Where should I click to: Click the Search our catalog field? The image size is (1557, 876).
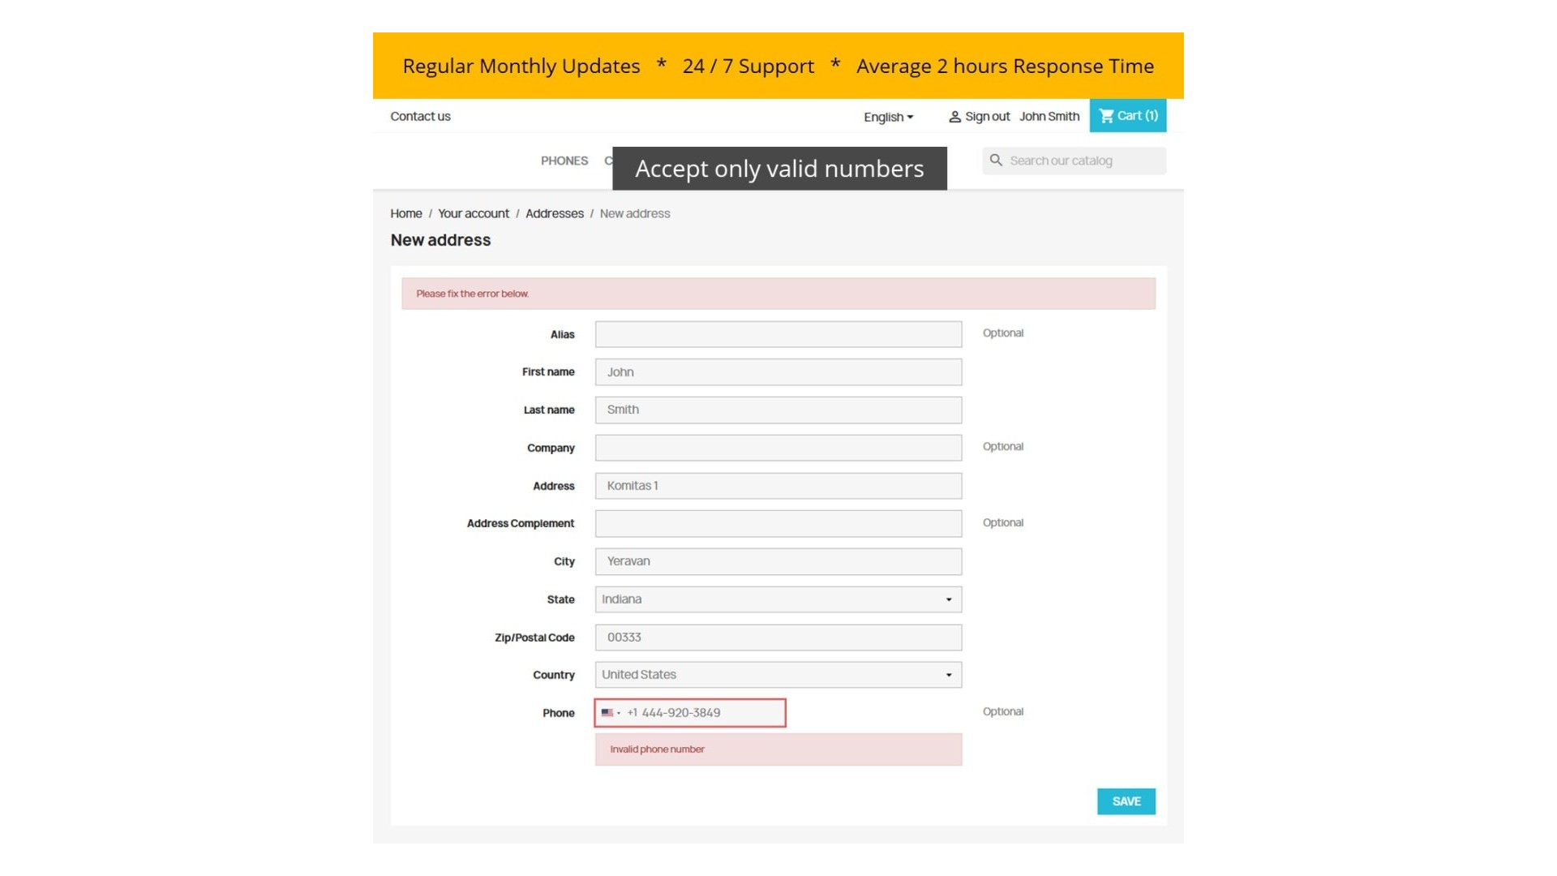click(x=1083, y=161)
